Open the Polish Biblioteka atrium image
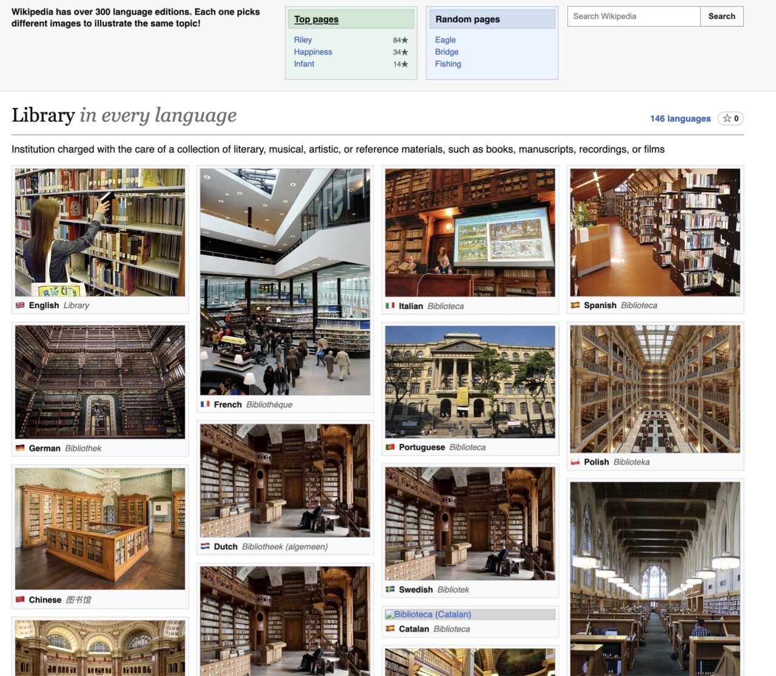 pyautogui.click(x=655, y=389)
